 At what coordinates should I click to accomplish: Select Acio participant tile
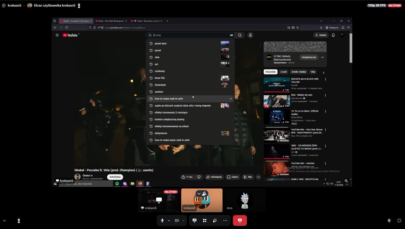point(245,200)
